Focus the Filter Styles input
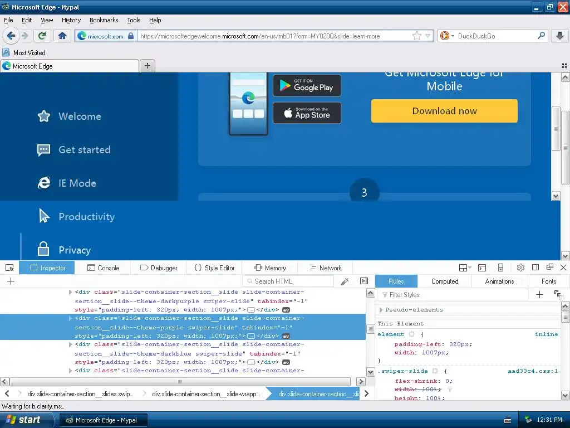This screenshot has width=570, height=428. point(453,295)
